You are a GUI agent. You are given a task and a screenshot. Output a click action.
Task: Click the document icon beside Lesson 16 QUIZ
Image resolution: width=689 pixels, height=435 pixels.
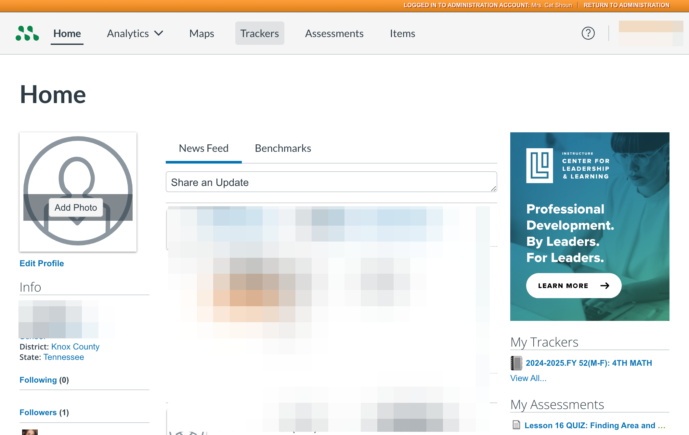click(x=516, y=425)
